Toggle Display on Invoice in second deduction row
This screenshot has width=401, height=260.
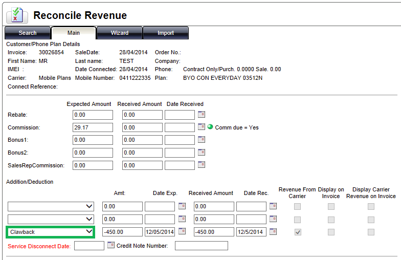coord(331,220)
